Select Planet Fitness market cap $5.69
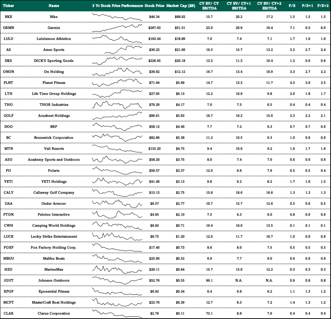This screenshot has width=331, height=319. (x=180, y=83)
